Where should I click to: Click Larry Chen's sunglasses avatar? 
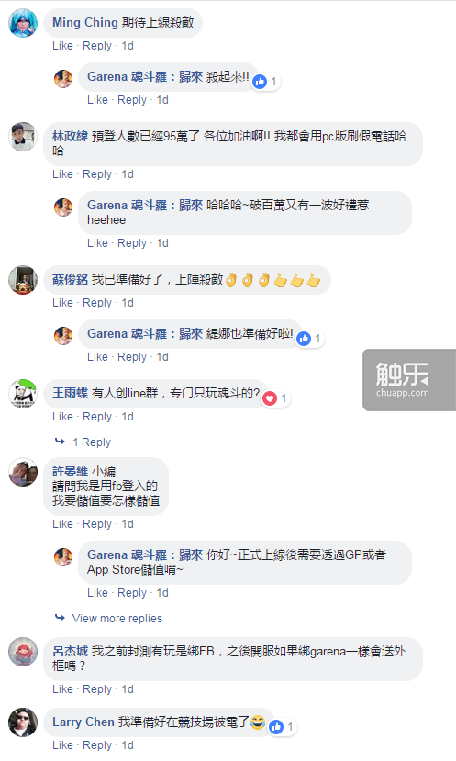[23, 722]
